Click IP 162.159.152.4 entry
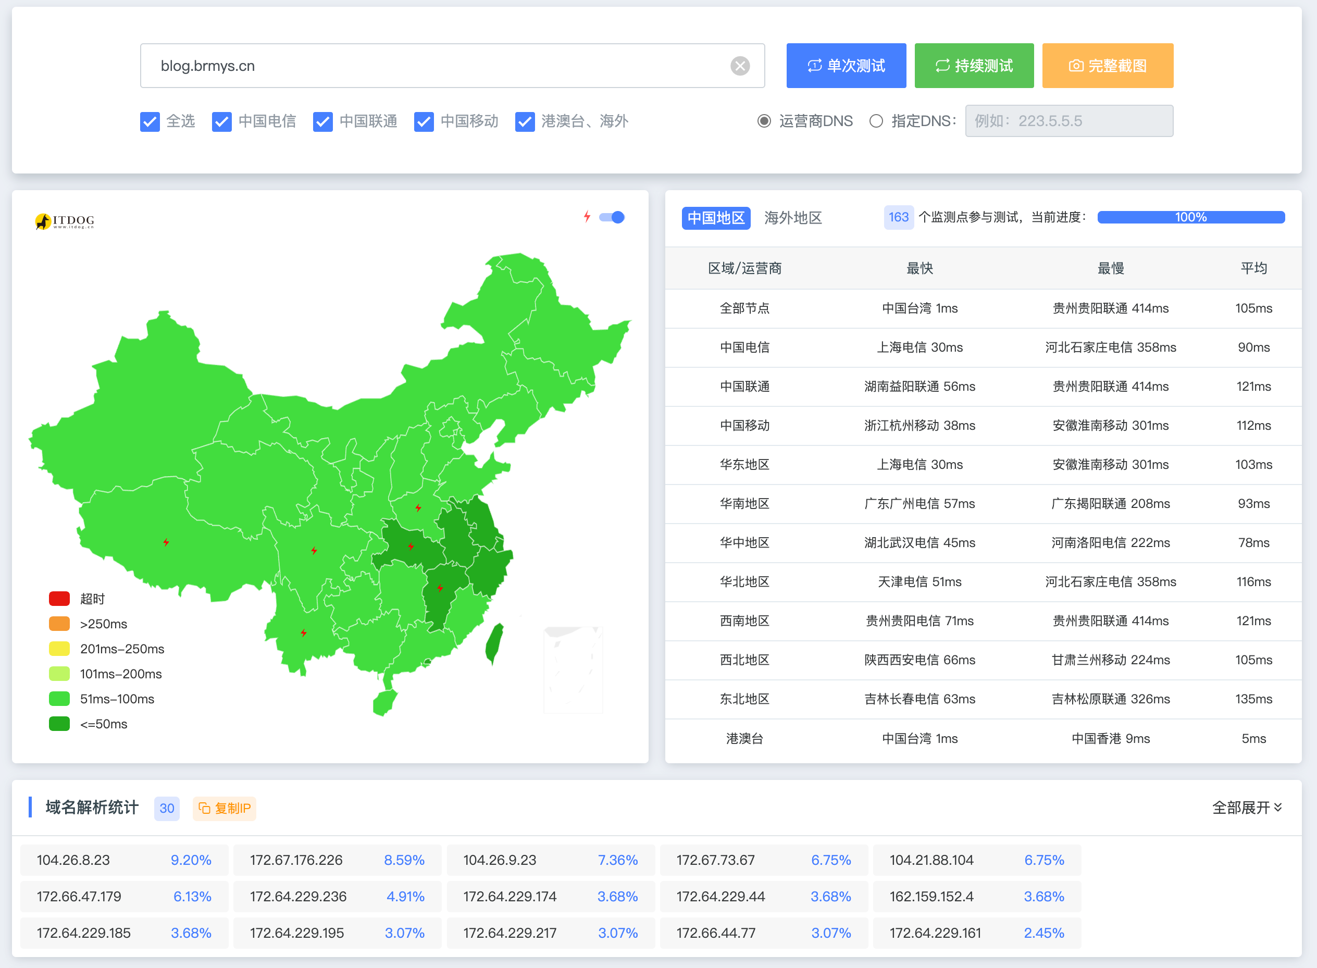The height and width of the screenshot is (968, 1317). (977, 897)
